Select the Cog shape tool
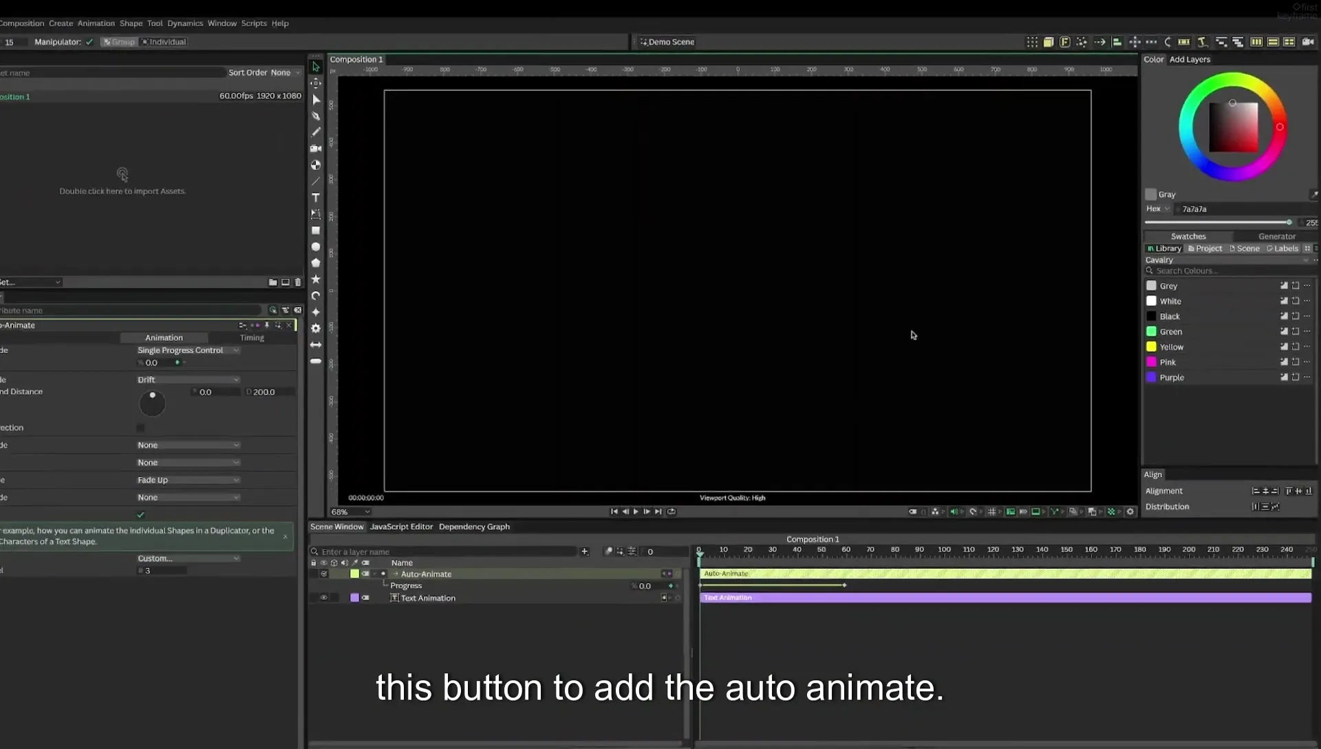Screen dimensions: 1321x749 point(316,328)
